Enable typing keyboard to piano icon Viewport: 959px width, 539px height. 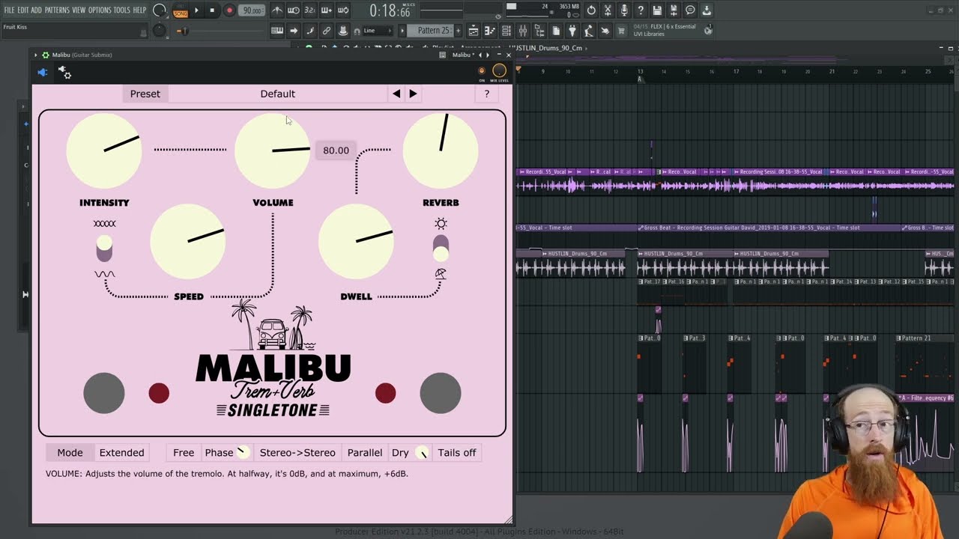pyautogui.click(x=277, y=31)
